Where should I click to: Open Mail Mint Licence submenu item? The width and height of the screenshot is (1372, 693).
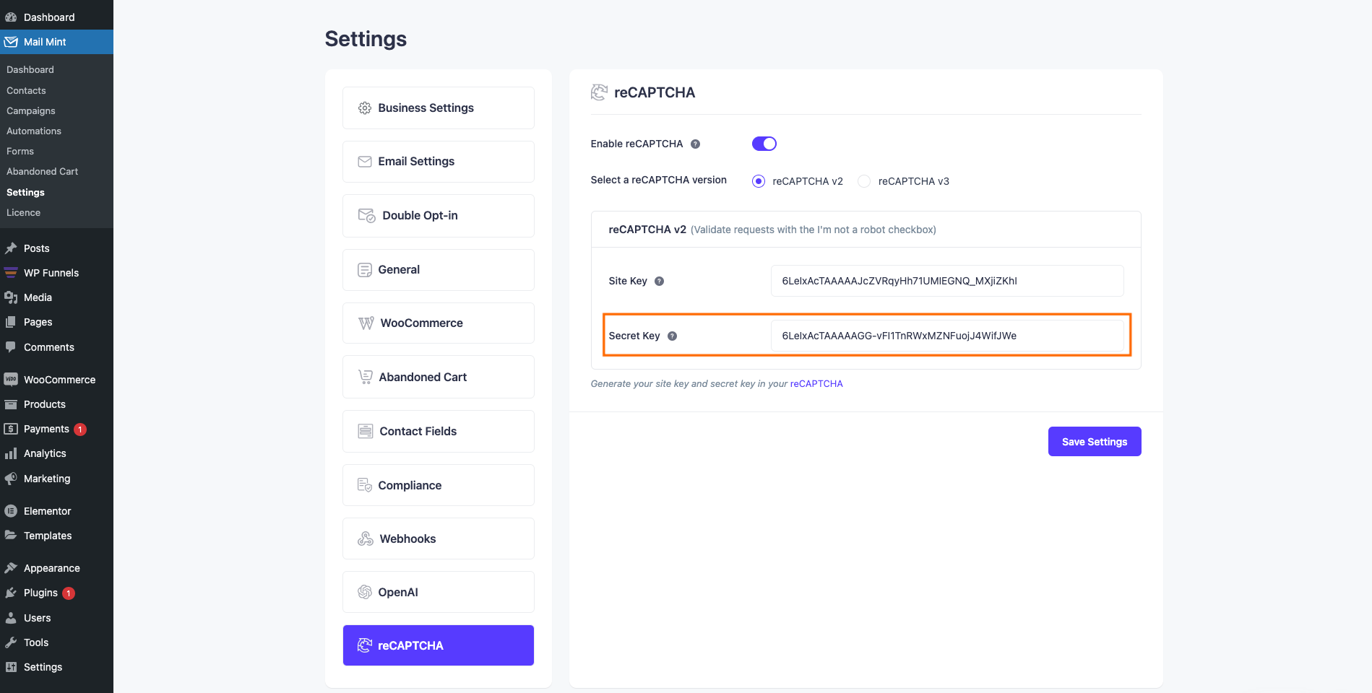tap(23, 213)
